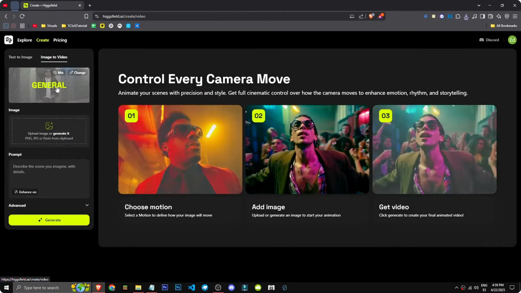Click Change on the motion preview
This screenshot has height=293, width=521.
pyautogui.click(x=78, y=72)
